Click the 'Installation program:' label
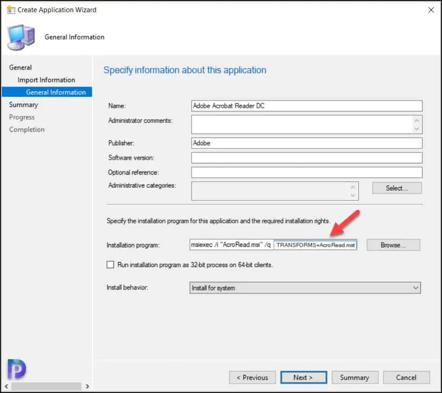 133,245
